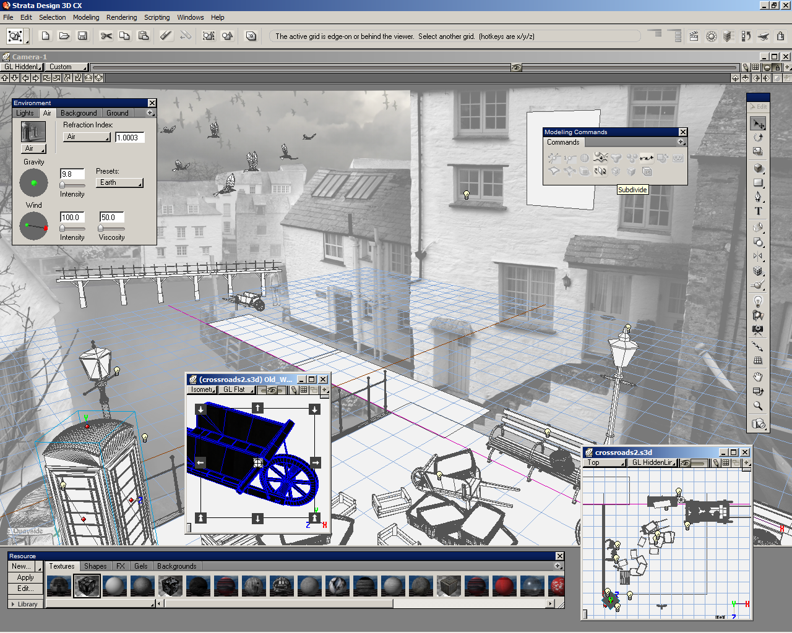Toggle the lock button in Camera-1 window header
This screenshot has width=792, height=633.
pos(778,67)
